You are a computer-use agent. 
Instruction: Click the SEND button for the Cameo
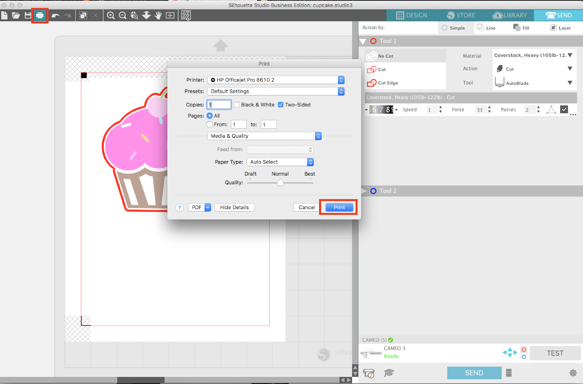(474, 372)
